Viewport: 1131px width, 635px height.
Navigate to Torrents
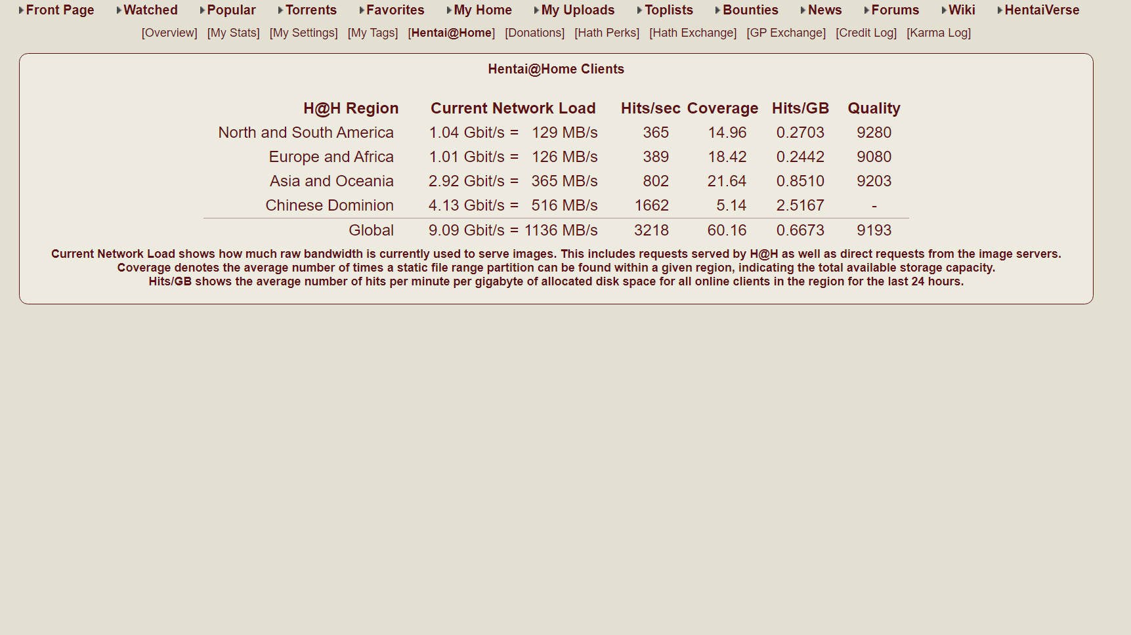click(x=310, y=10)
